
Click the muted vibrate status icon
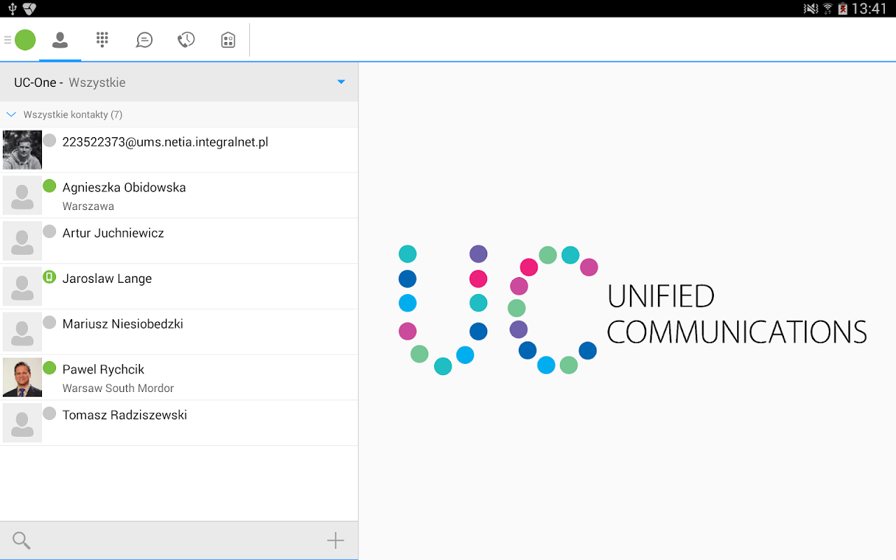(811, 8)
